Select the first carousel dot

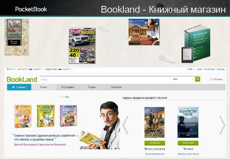pos(60,97)
